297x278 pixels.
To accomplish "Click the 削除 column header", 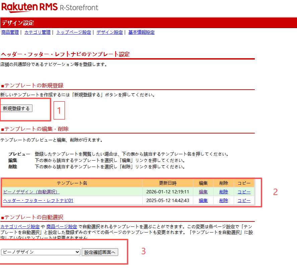I will [224, 183].
